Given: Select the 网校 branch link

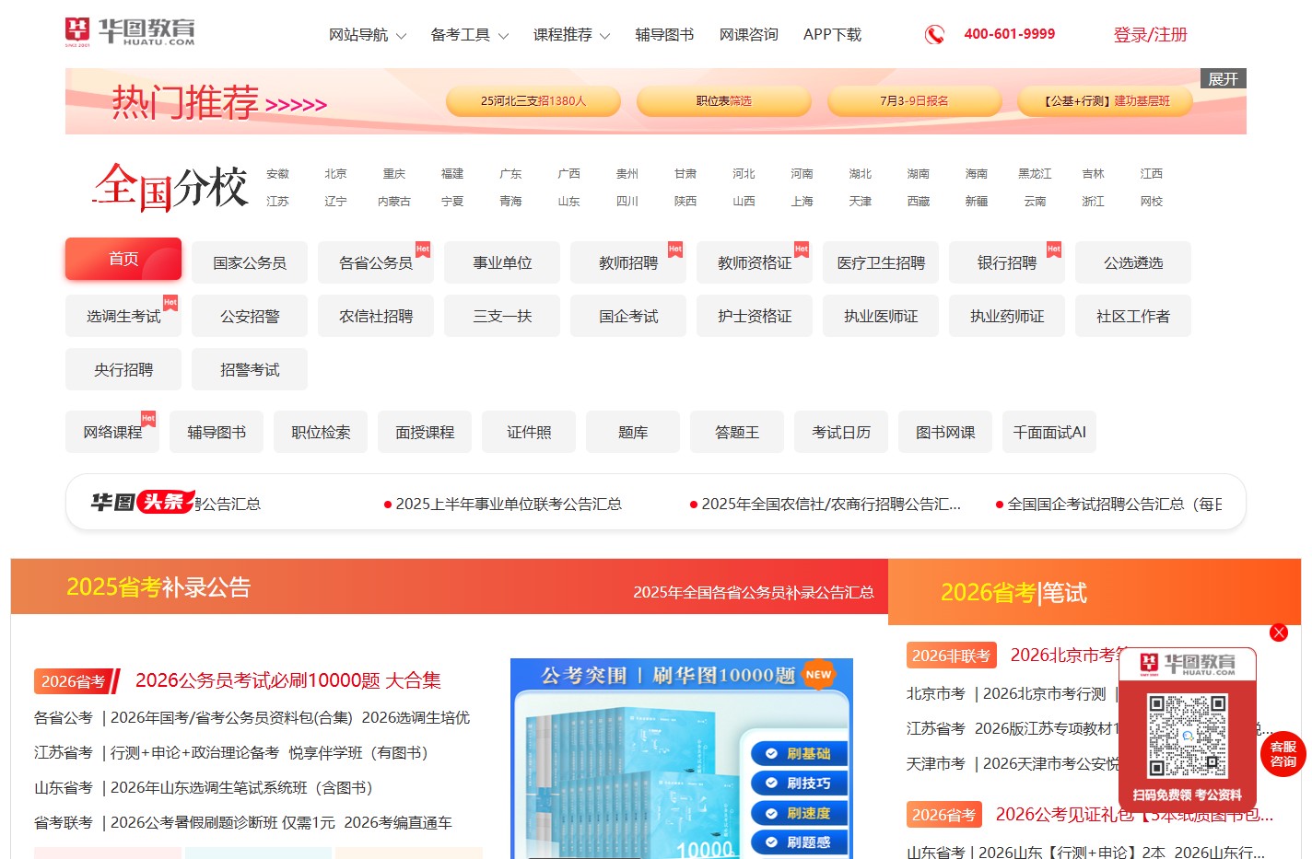Looking at the screenshot, I should (1152, 202).
